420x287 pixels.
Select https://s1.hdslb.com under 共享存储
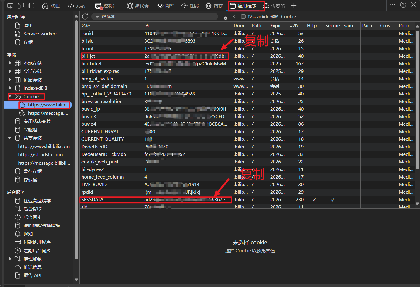click(x=41, y=155)
